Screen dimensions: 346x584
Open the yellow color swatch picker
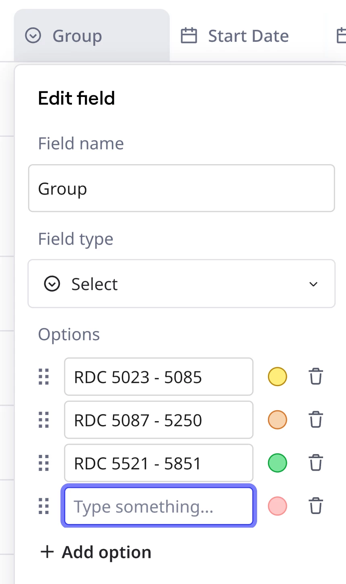tap(278, 377)
